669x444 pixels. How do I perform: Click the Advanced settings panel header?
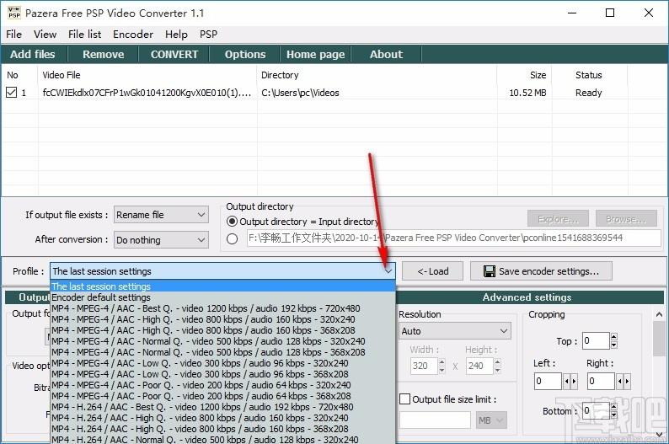[x=527, y=297]
